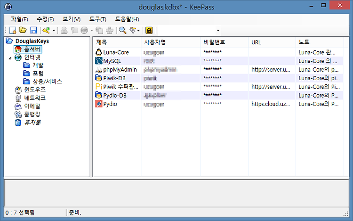353x221 pixels.
Task: Click the Open database folder icon
Action: (23, 30)
